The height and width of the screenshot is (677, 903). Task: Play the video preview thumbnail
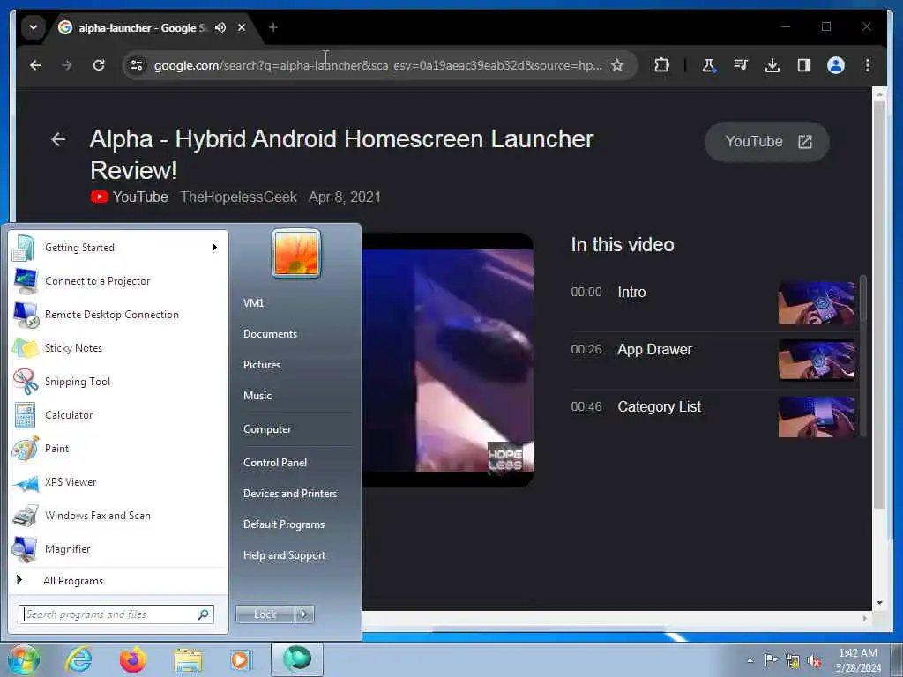447,361
